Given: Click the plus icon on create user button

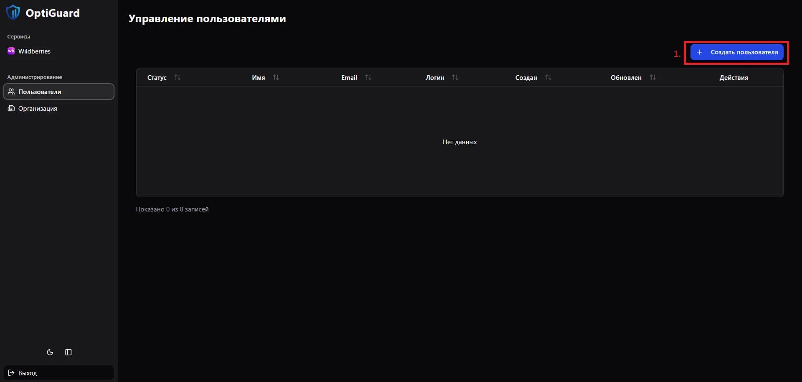Looking at the screenshot, I should click(x=700, y=52).
